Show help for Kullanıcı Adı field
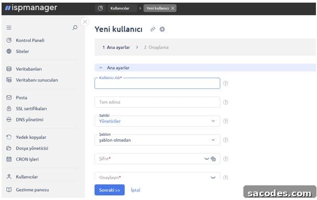 pos(226,83)
